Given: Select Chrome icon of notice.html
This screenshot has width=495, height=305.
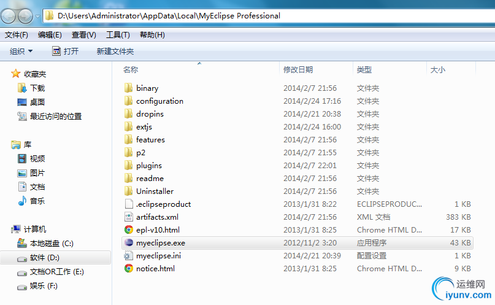Looking at the screenshot, I should point(128,268).
